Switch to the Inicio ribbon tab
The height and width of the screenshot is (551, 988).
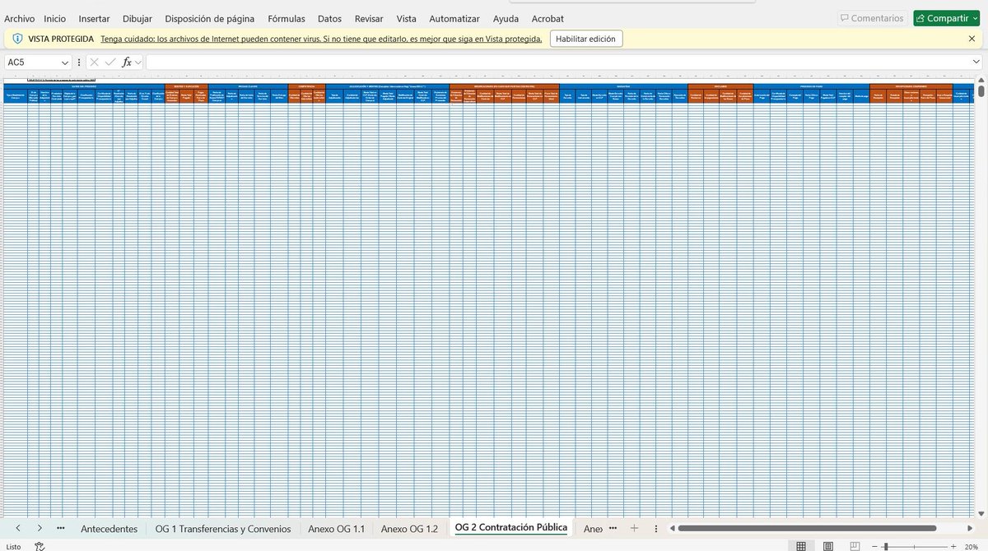tap(55, 18)
